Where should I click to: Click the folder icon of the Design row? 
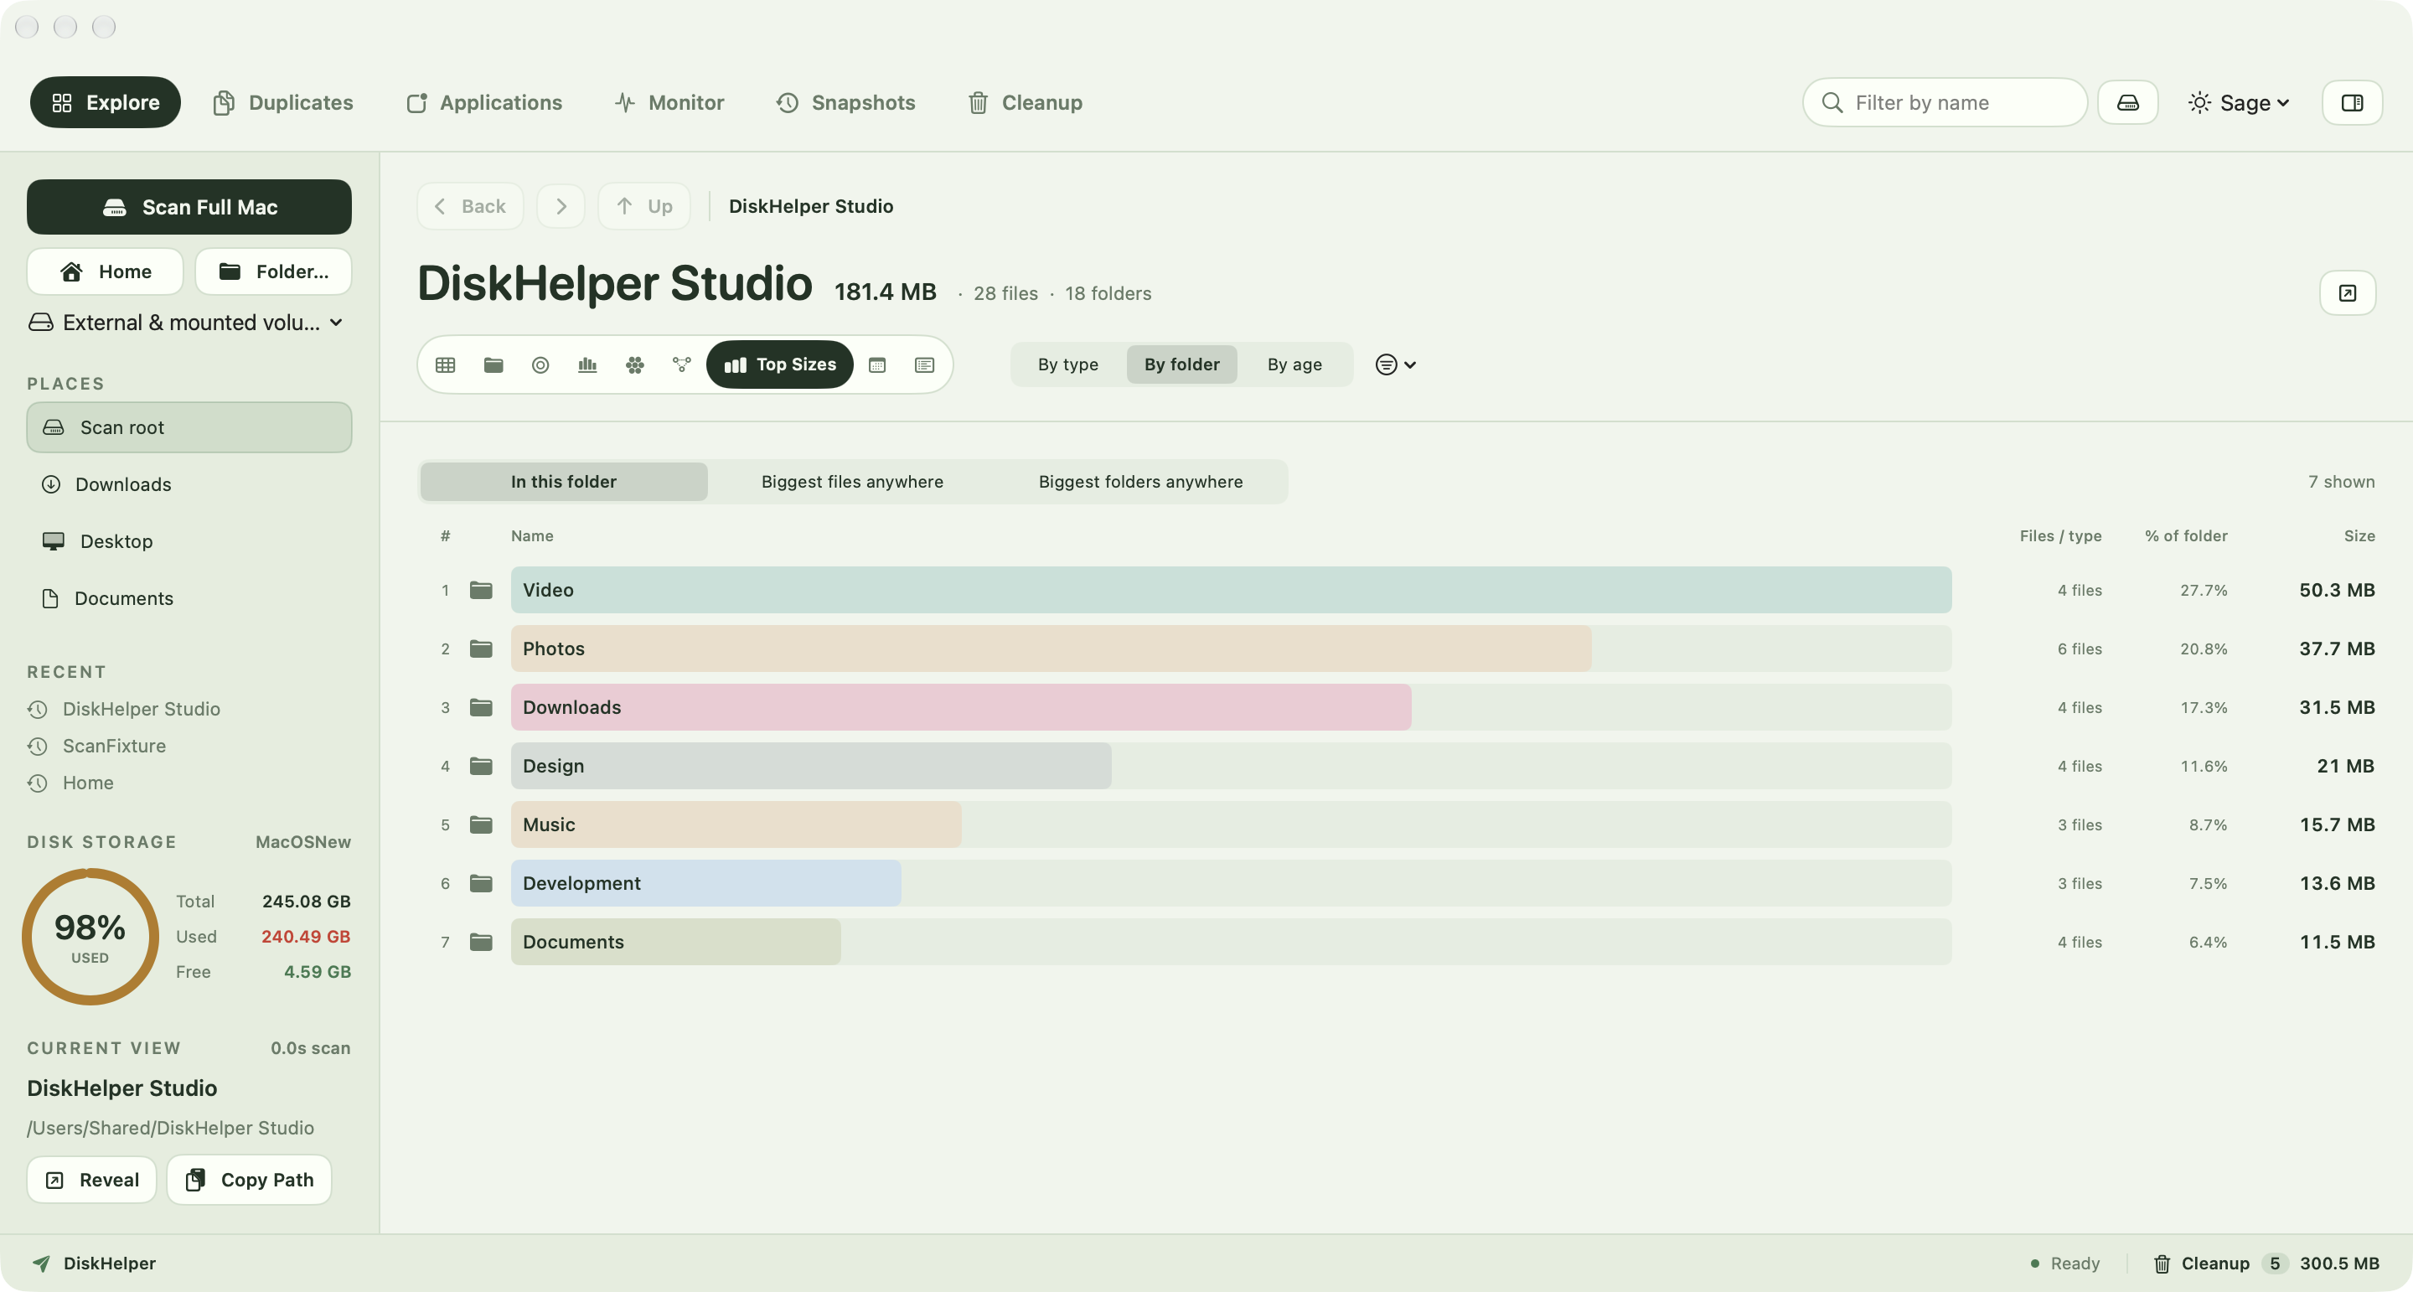(x=481, y=766)
